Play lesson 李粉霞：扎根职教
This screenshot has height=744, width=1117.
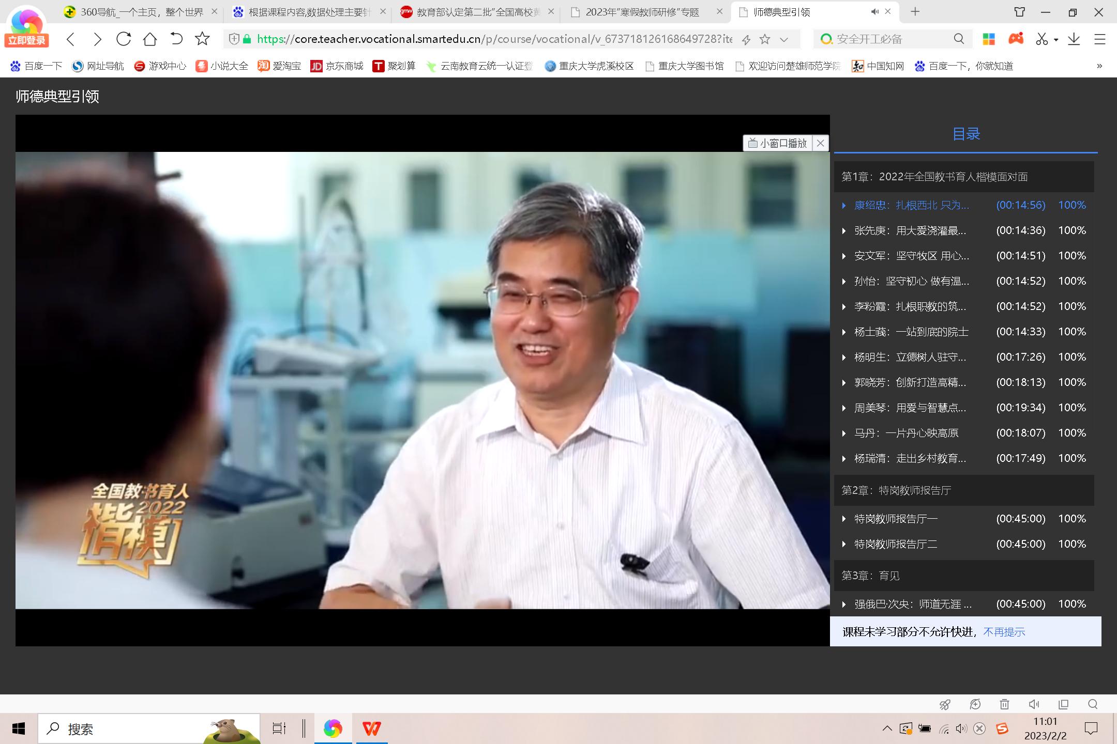964,306
